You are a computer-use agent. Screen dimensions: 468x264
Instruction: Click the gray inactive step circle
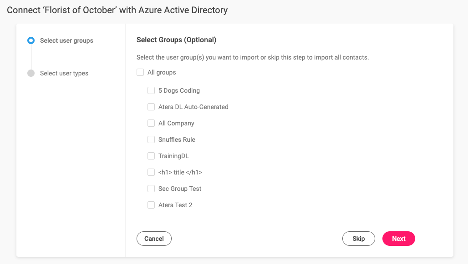[x=31, y=73]
